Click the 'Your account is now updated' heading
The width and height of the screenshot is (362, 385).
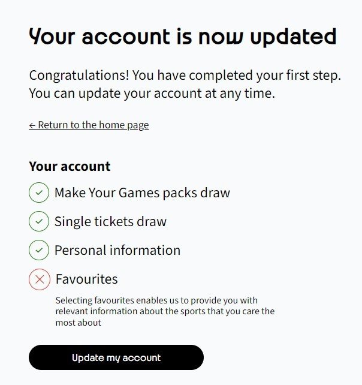click(x=182, y=37)
